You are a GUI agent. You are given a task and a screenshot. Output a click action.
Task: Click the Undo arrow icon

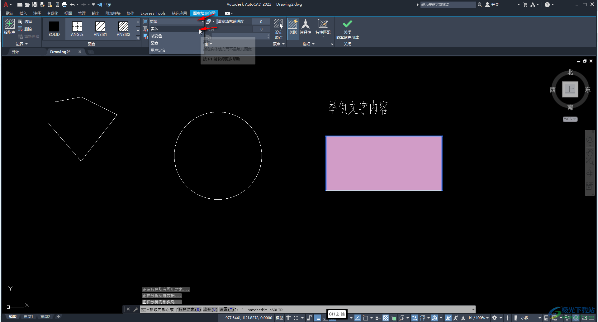point(72,5)
